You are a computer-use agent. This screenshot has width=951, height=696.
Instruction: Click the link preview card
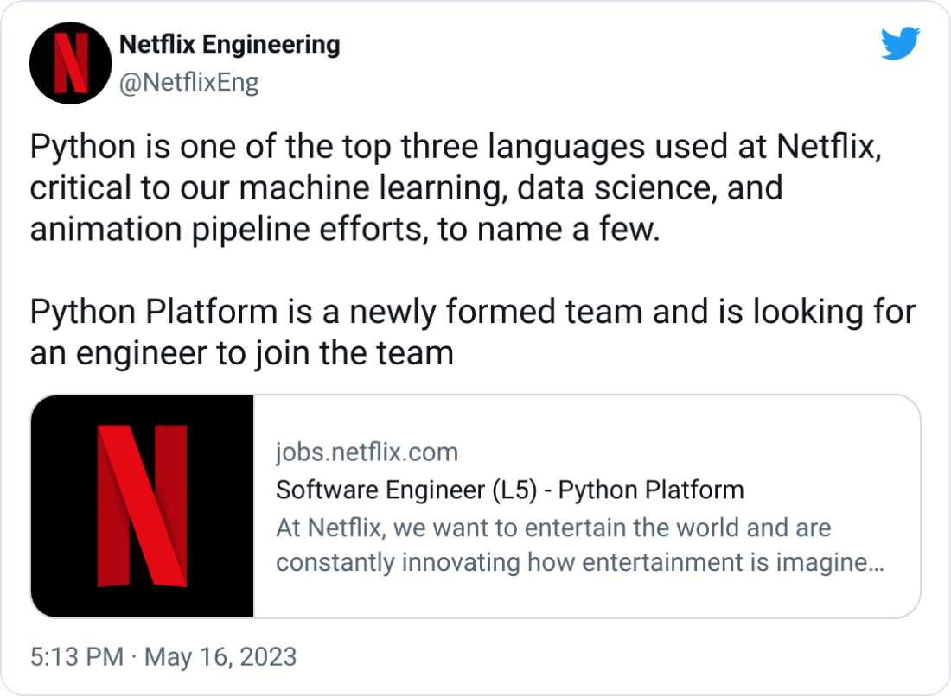tap(474, 504)
